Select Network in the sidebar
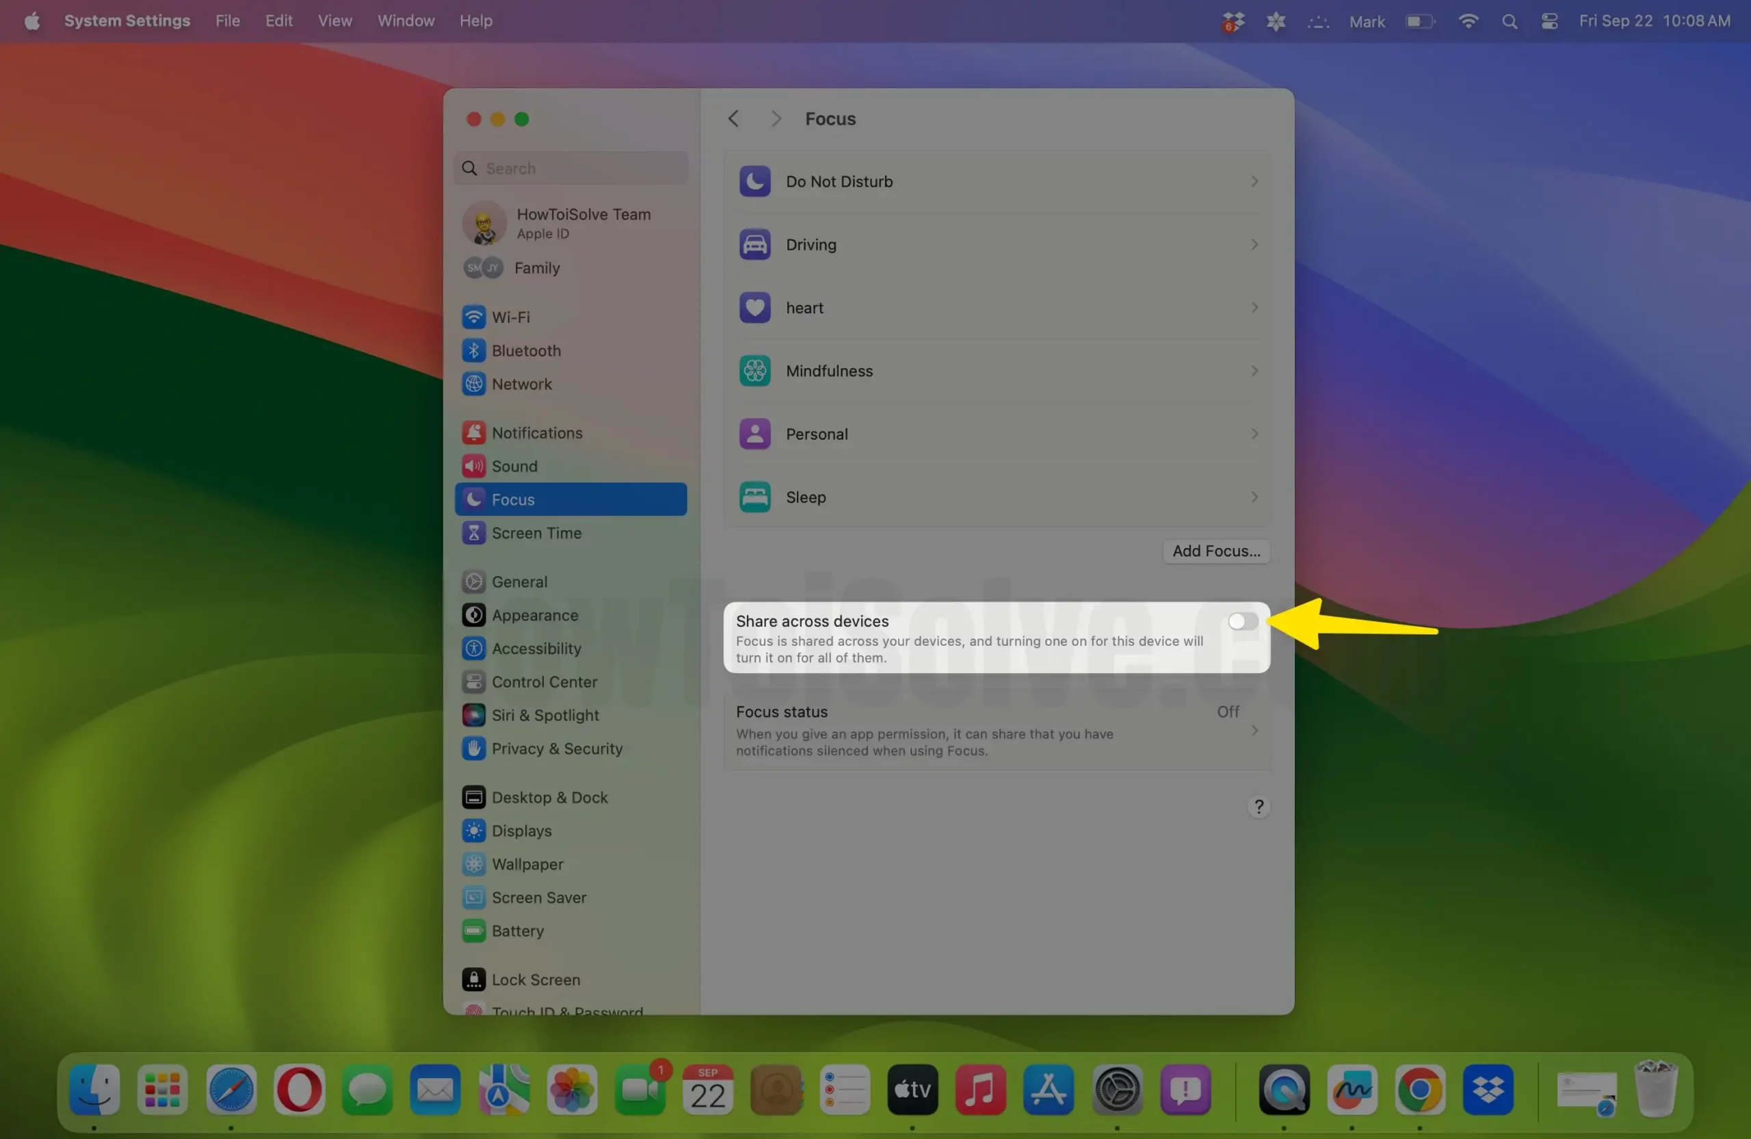This screenshot has width=1751, height=1139. (571, 384)
